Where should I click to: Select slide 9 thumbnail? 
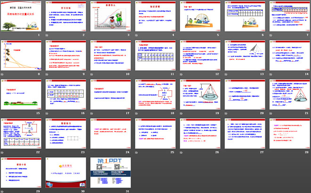[x=66, y=56]
